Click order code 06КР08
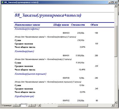Viewport: 119px width, 109px height. pos(66,78)
